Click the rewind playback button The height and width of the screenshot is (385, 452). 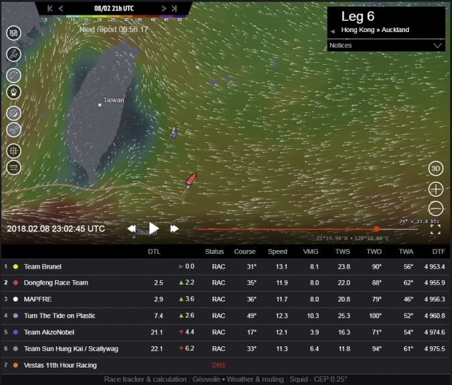pyautogui.click(x=132, y=229)
